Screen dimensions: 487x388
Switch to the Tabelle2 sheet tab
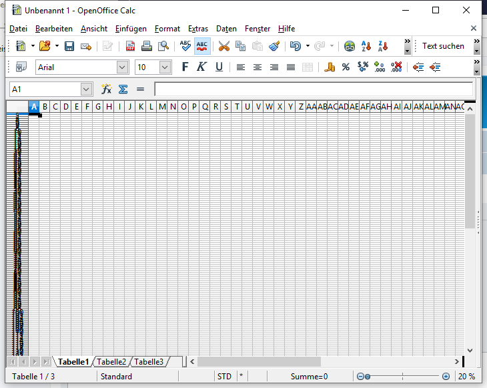click(111, 361)
